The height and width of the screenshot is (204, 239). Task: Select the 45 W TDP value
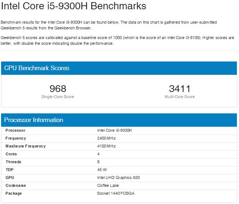pos(102,170)
